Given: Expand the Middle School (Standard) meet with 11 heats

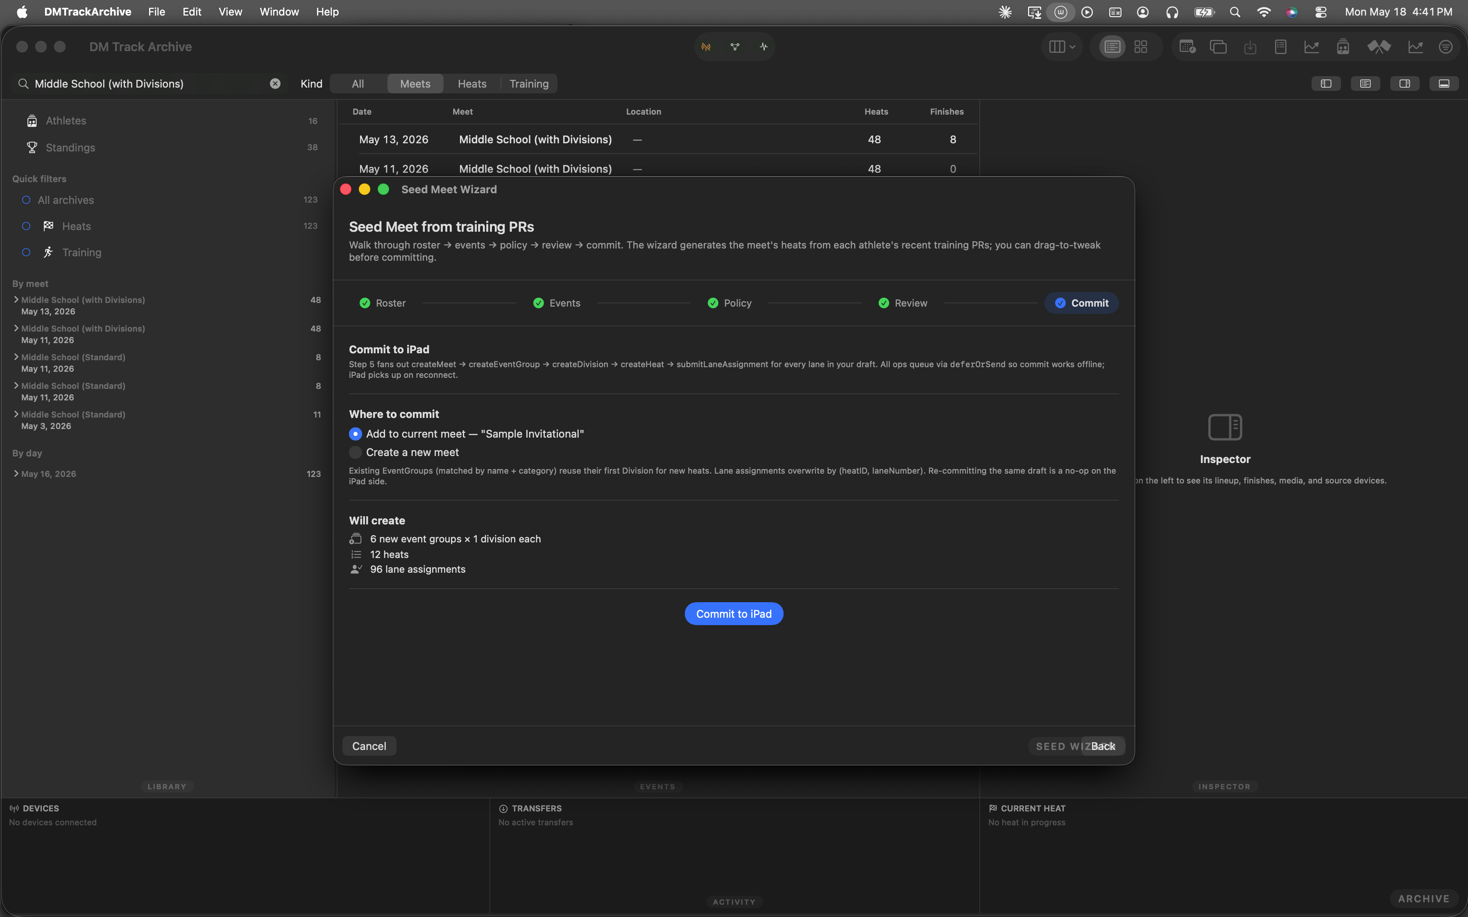Looking at the screenshot, I should (16, 414).
